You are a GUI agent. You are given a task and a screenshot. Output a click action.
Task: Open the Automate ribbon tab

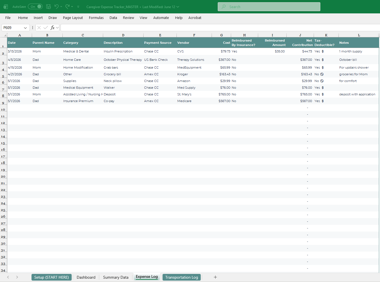pos(161,18)
